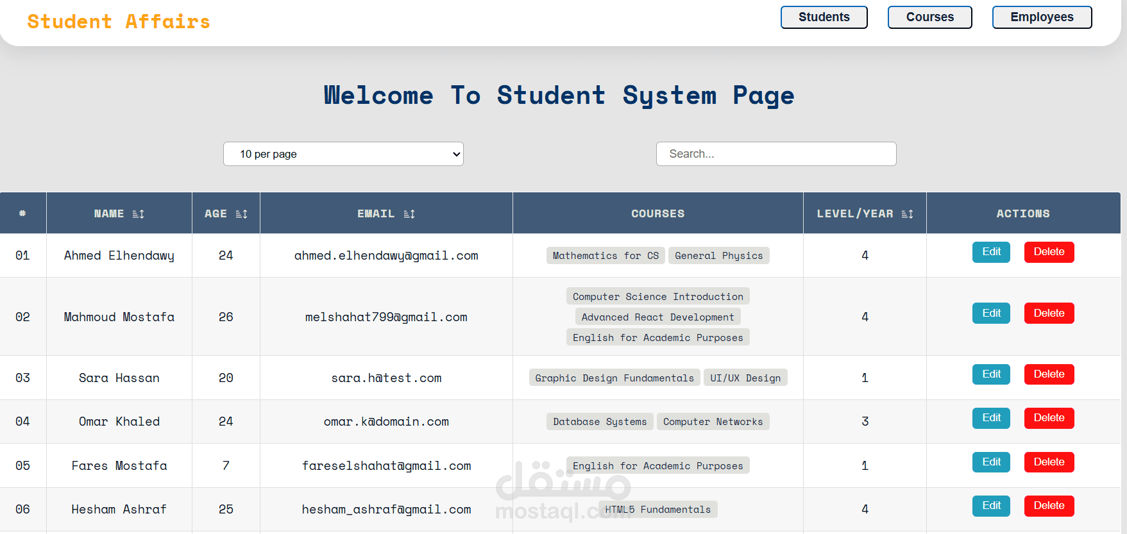Edit Hesham Ashraf's record

pyautogui.click(x=991, y=506)
